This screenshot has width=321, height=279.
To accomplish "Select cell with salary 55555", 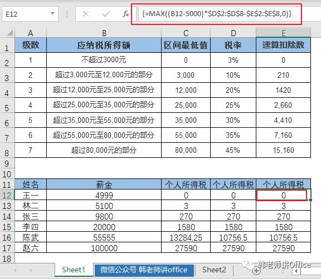I will pos(104,237).
